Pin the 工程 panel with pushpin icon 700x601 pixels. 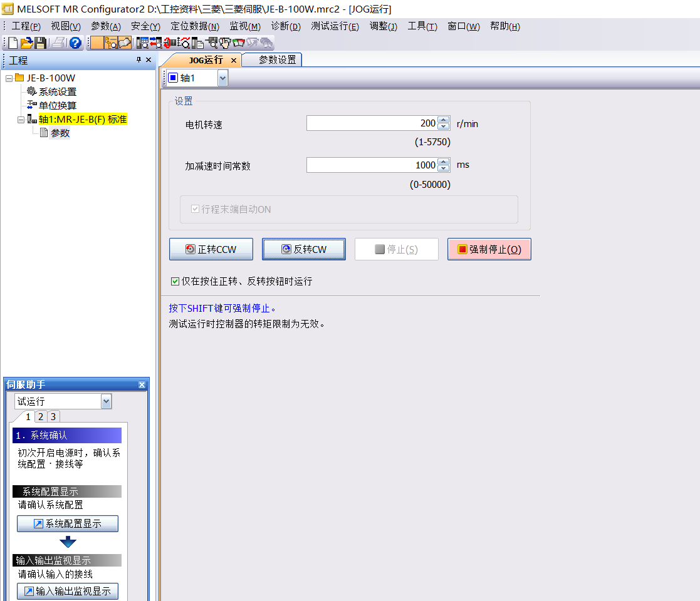(138, 60)
